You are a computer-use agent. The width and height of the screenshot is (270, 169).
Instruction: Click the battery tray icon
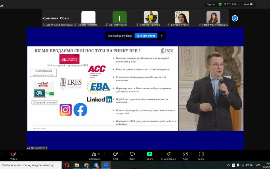coord(247,165)
